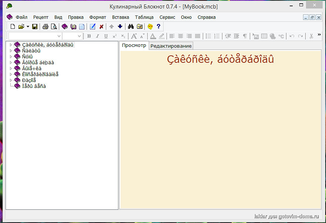Decrease font size with the small A icon
Screen dimensions: 326x223
click(142, 36)
